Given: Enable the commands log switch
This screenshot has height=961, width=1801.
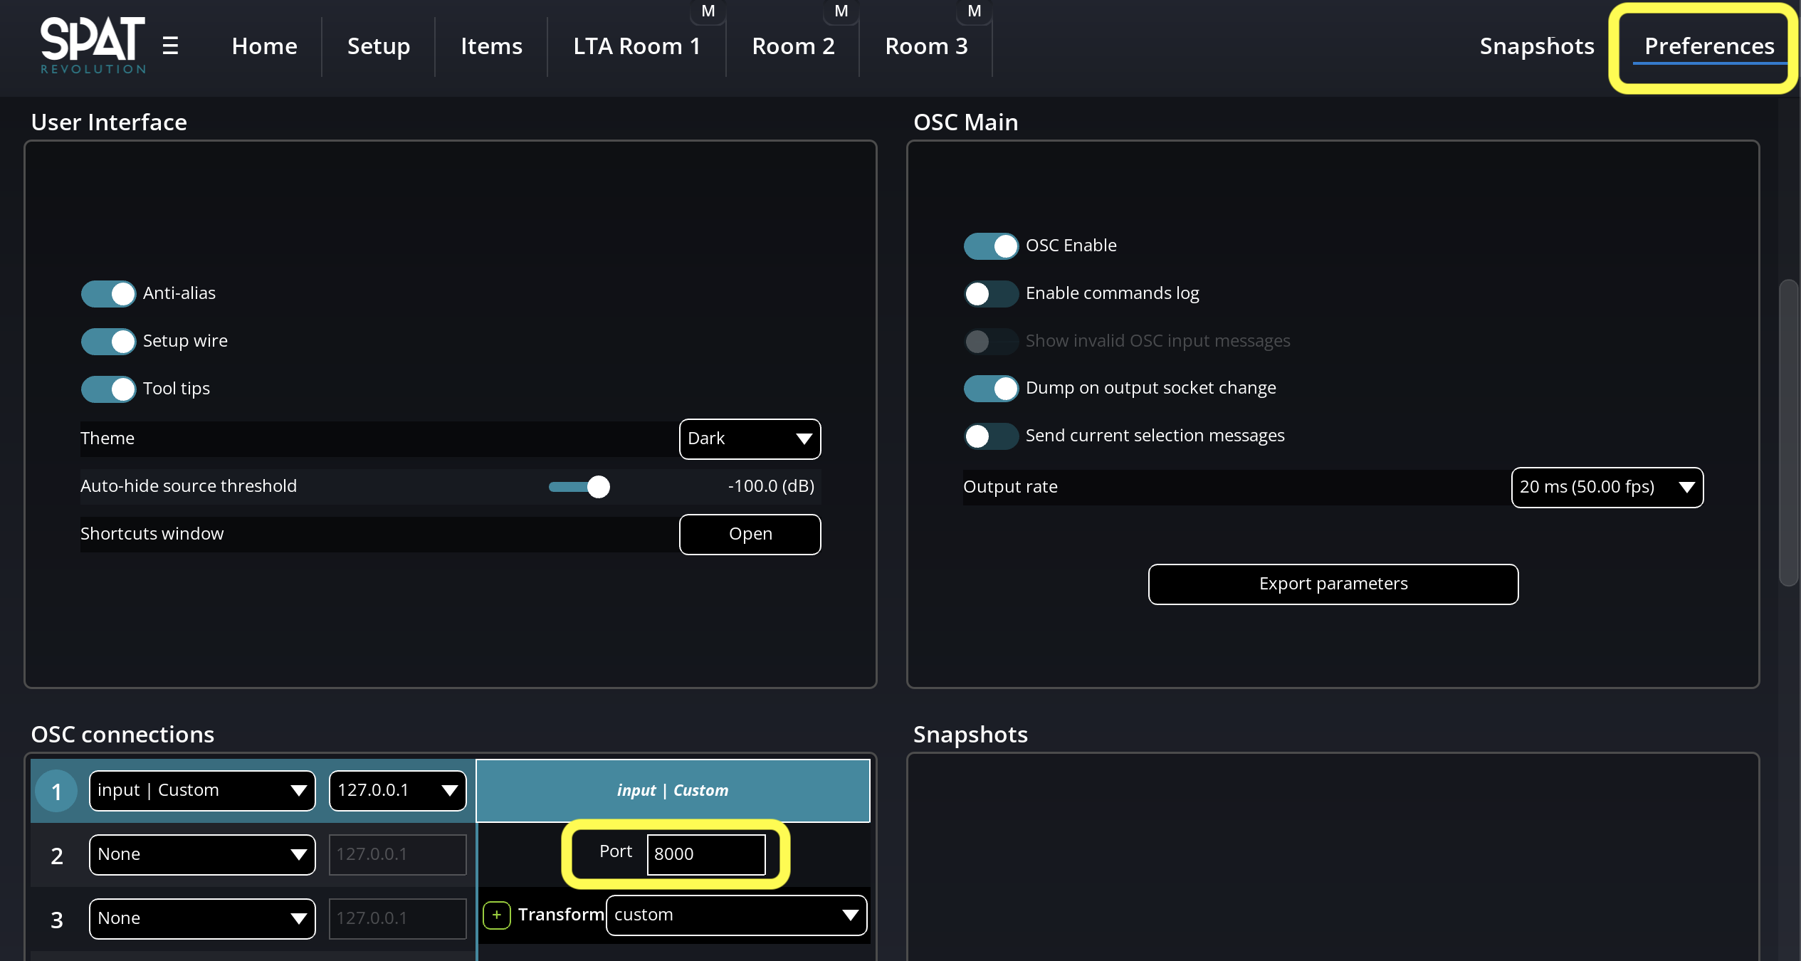Looking at the screenshot, I should pos(991,293).
